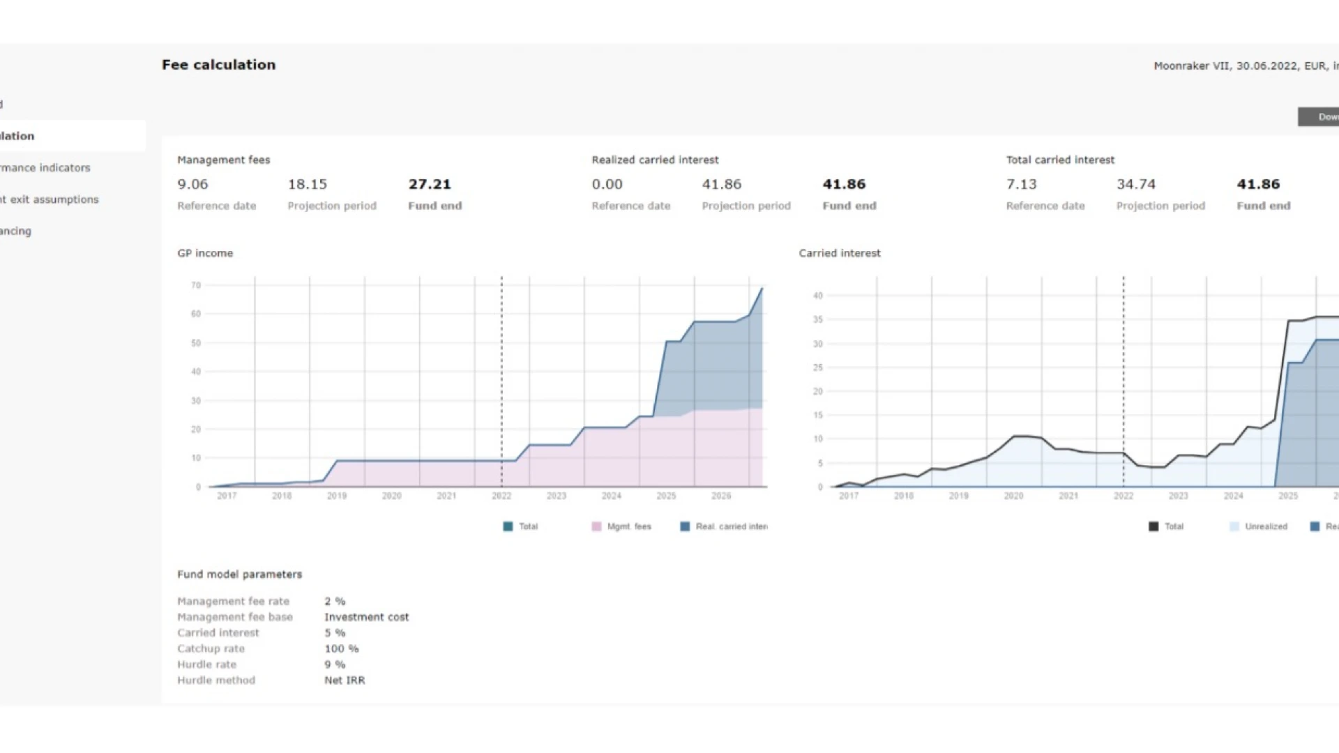Viewport: 1339px width, 753px height.
Task: Click the Realized carried interest projection value 41.86
Action: 721,185
